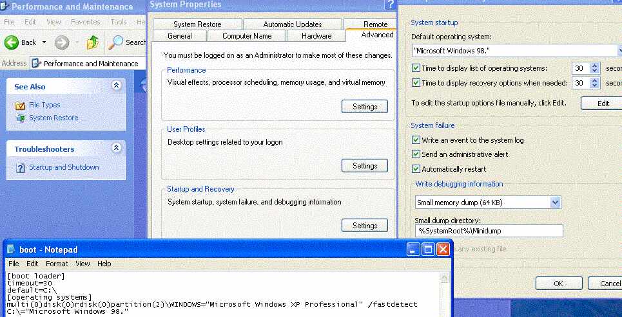
Task: Open Startup and Recovery Settings button
Action: [365, 225]
